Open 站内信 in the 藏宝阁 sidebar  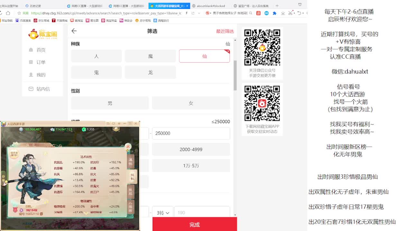tap(39, 89)
